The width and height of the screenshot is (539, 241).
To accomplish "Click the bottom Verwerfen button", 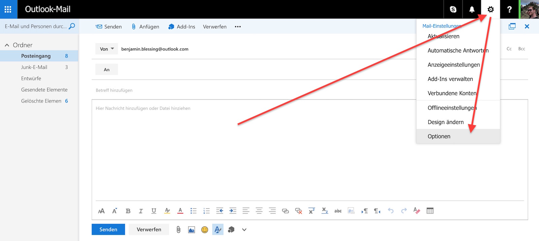I will tap(149, 230).
